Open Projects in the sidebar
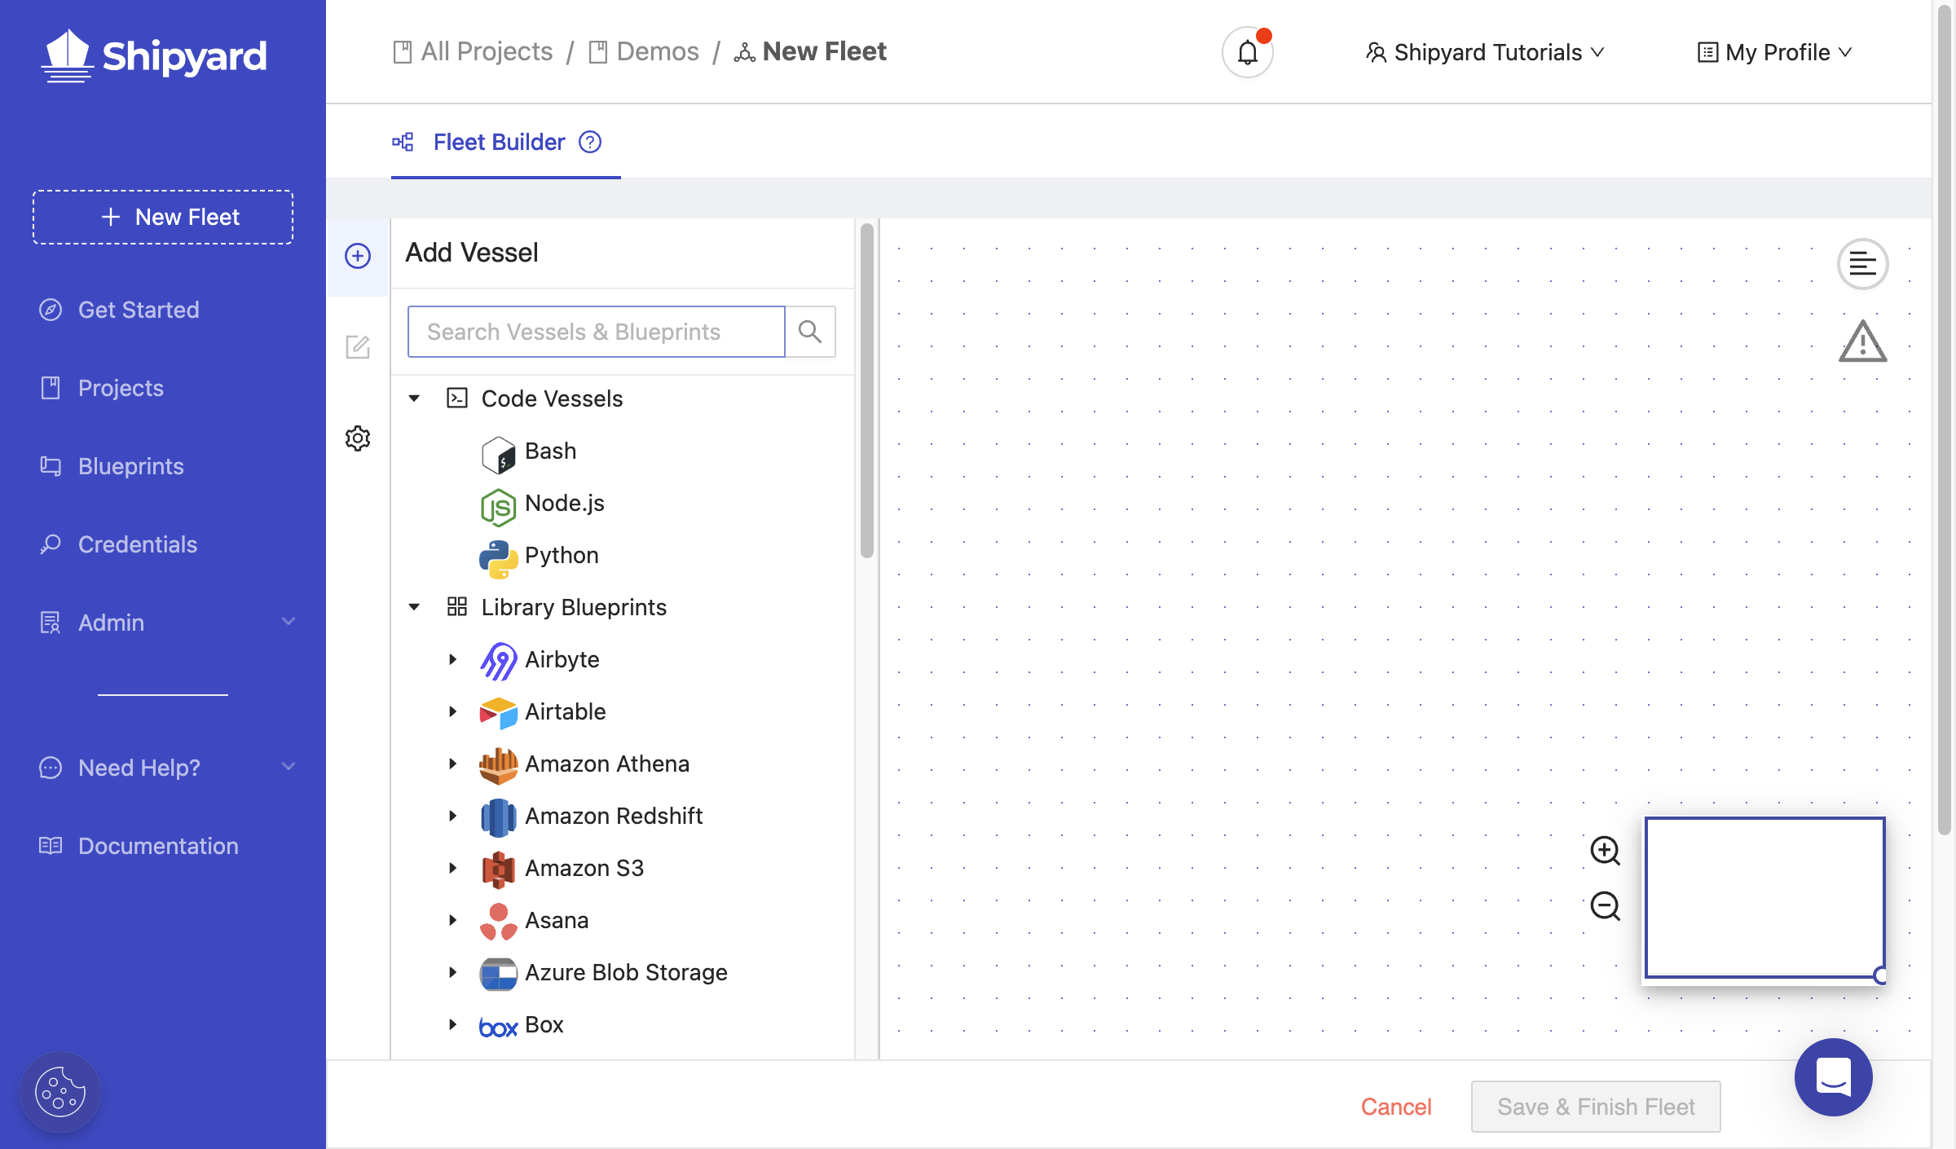The image size is (1956, 1149). click(x=101, y=388)
